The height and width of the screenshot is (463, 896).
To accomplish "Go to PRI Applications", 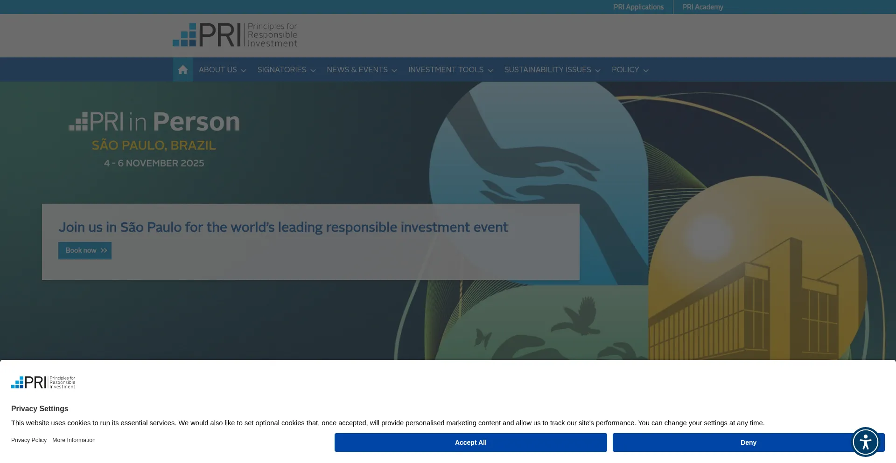I will pyautogui.click(x=638, y=7).
